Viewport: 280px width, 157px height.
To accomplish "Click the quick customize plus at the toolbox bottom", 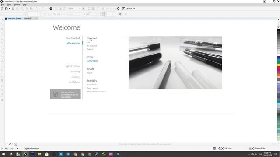I will point(2,100).
